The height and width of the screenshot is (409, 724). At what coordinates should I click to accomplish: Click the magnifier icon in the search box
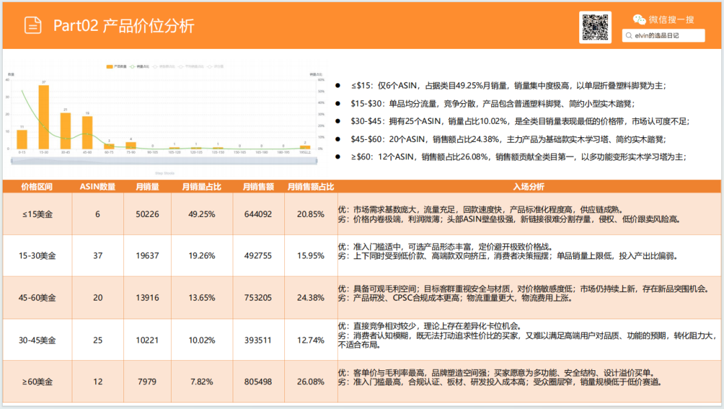point(628,35)
